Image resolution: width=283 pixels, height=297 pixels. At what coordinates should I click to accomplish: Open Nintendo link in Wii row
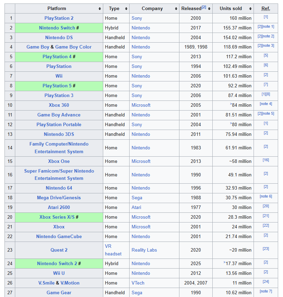pos(141,76)
